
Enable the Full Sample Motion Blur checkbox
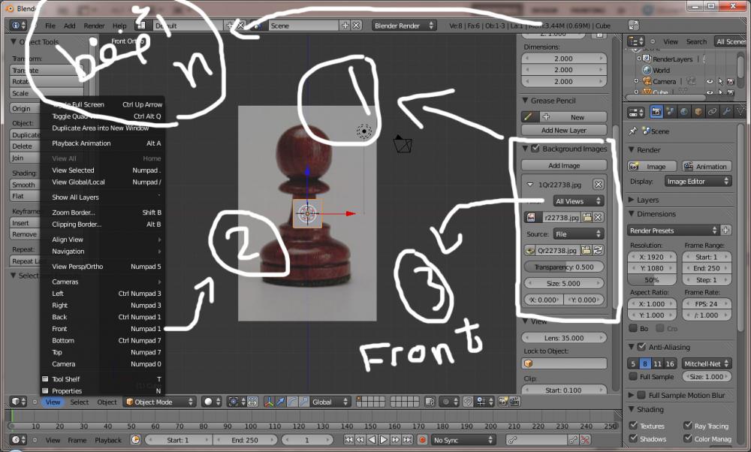pos(642,395)
